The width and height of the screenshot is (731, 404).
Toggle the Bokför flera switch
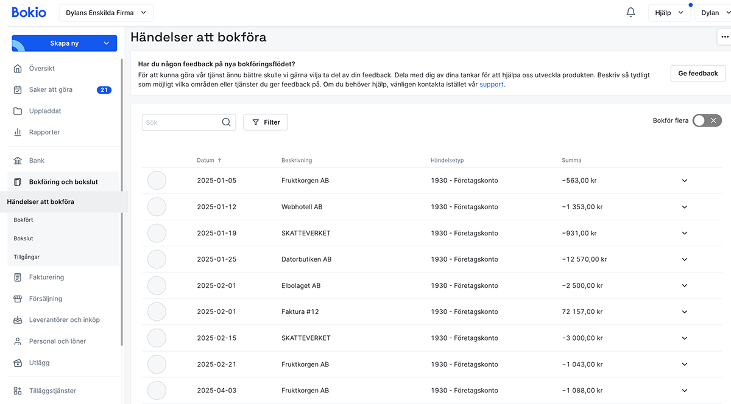(707, 120)
